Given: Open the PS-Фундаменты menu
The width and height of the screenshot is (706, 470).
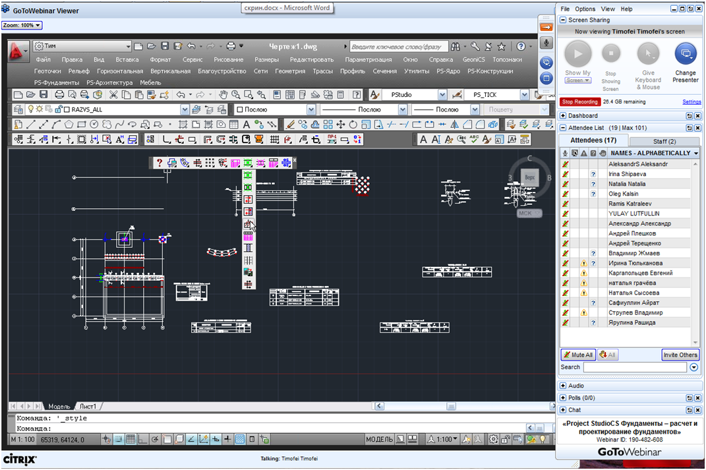Looking at the screenshot, I should coord(56,83).
